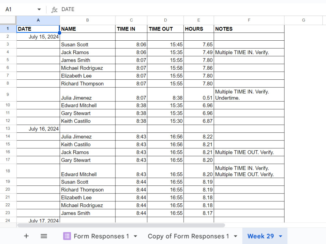Click the TIME IN header cell

[x=131, y=29]
